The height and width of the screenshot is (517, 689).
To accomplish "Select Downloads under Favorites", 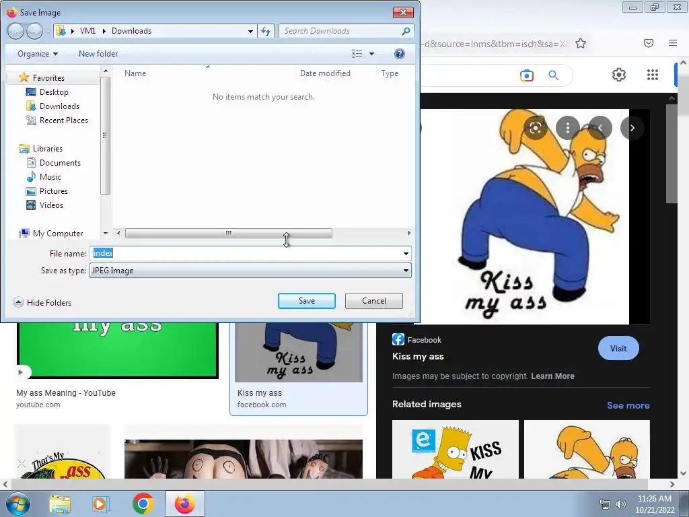I will (59, 106).
